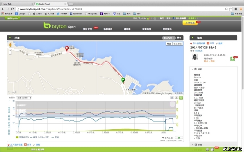Toggle the pace series in the chart legend

pos(55,137)
